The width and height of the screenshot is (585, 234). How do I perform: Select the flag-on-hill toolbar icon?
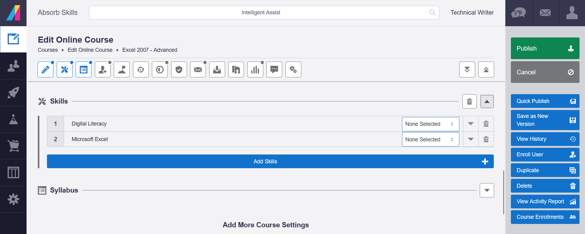click(122, 69)
